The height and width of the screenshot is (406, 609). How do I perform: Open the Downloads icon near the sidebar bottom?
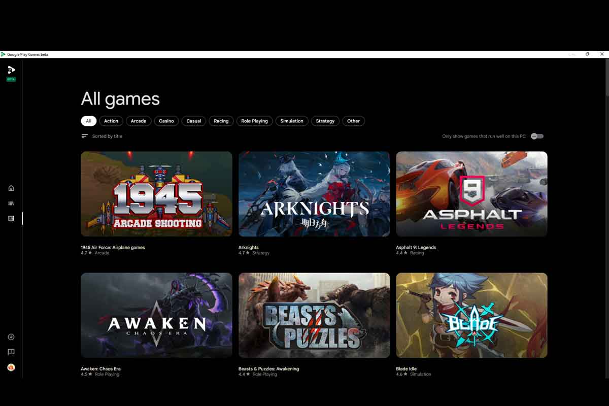pos(11,336)
